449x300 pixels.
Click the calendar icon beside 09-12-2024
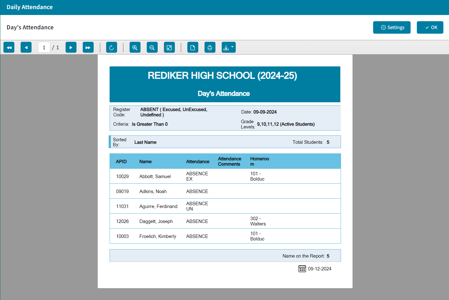coord(302,269)
